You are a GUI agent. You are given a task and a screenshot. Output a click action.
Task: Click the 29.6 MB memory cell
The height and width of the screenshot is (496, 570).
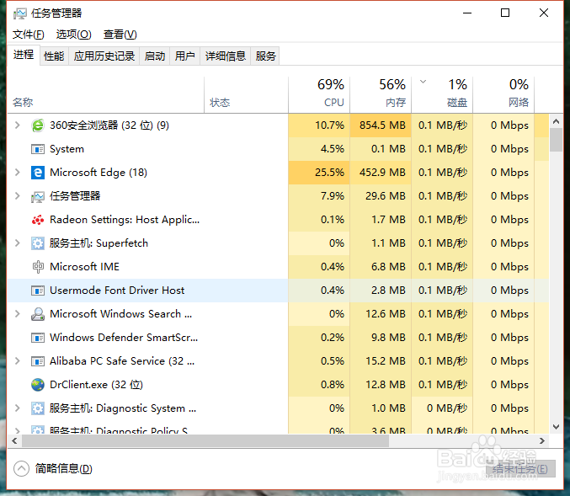(x=381, y=196)
